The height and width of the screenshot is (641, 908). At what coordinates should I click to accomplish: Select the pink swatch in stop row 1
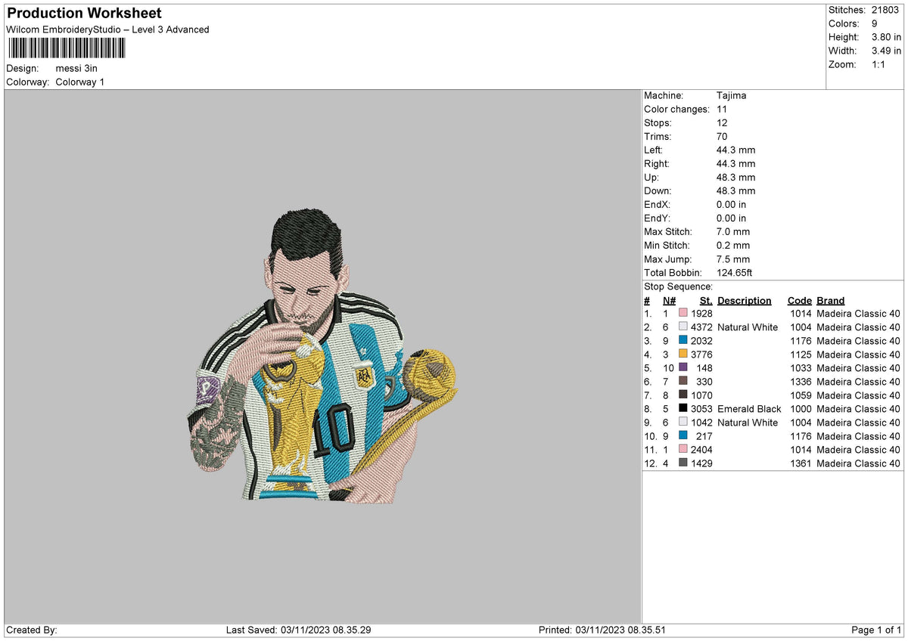(x=683, y=314)
